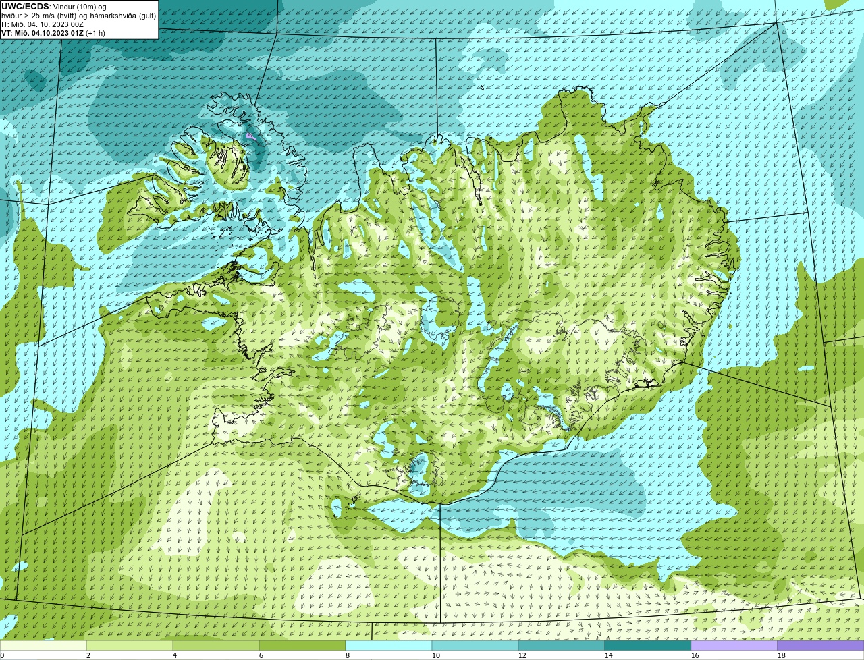
Task: Click the legend value label 4
Action: coord(175,655)
